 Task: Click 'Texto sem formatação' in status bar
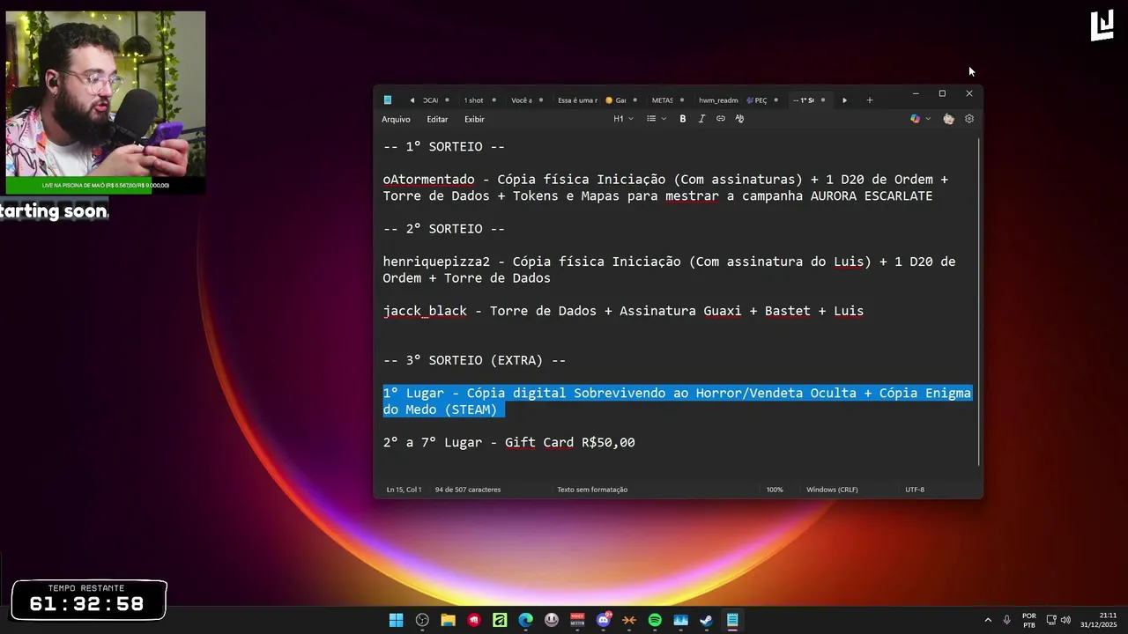592,490
